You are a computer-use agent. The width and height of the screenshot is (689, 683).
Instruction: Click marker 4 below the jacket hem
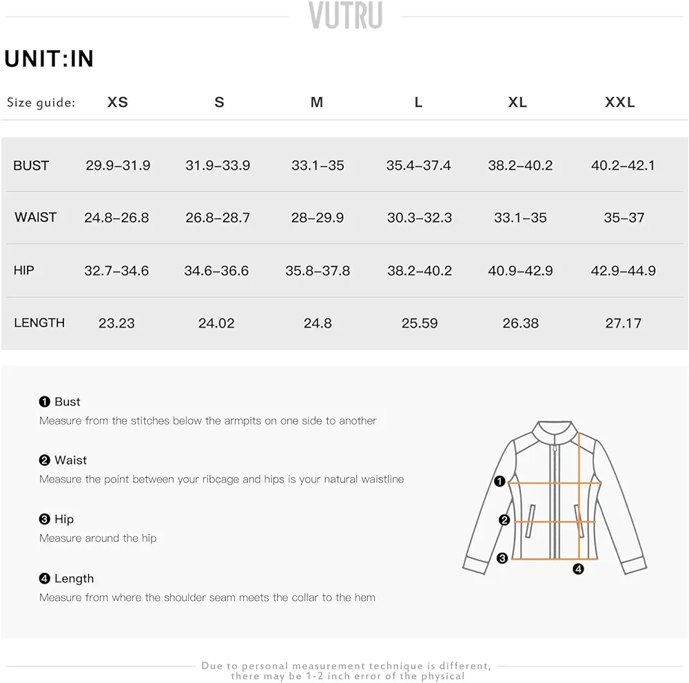point(578,569)
